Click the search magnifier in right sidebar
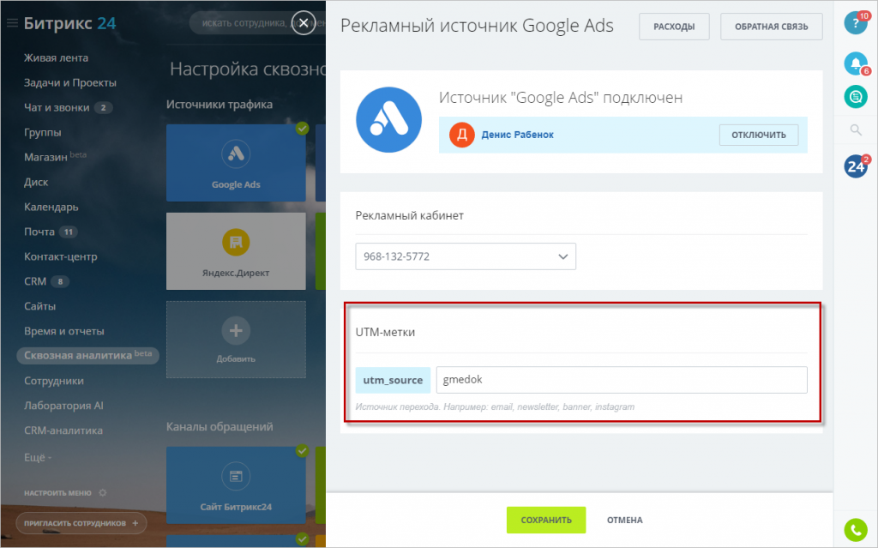The height and width of the screenshot is (548, 878). [855, 130]
